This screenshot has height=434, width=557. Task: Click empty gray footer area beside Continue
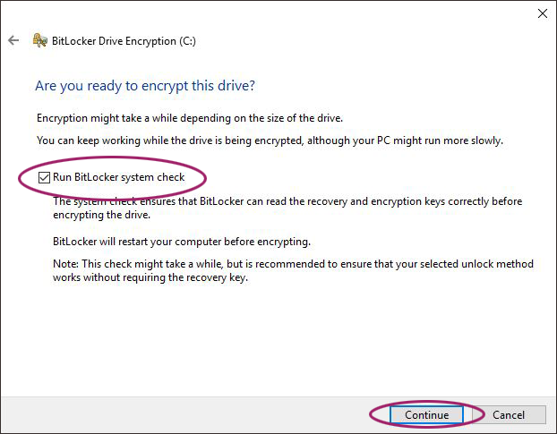click(184, 414)
